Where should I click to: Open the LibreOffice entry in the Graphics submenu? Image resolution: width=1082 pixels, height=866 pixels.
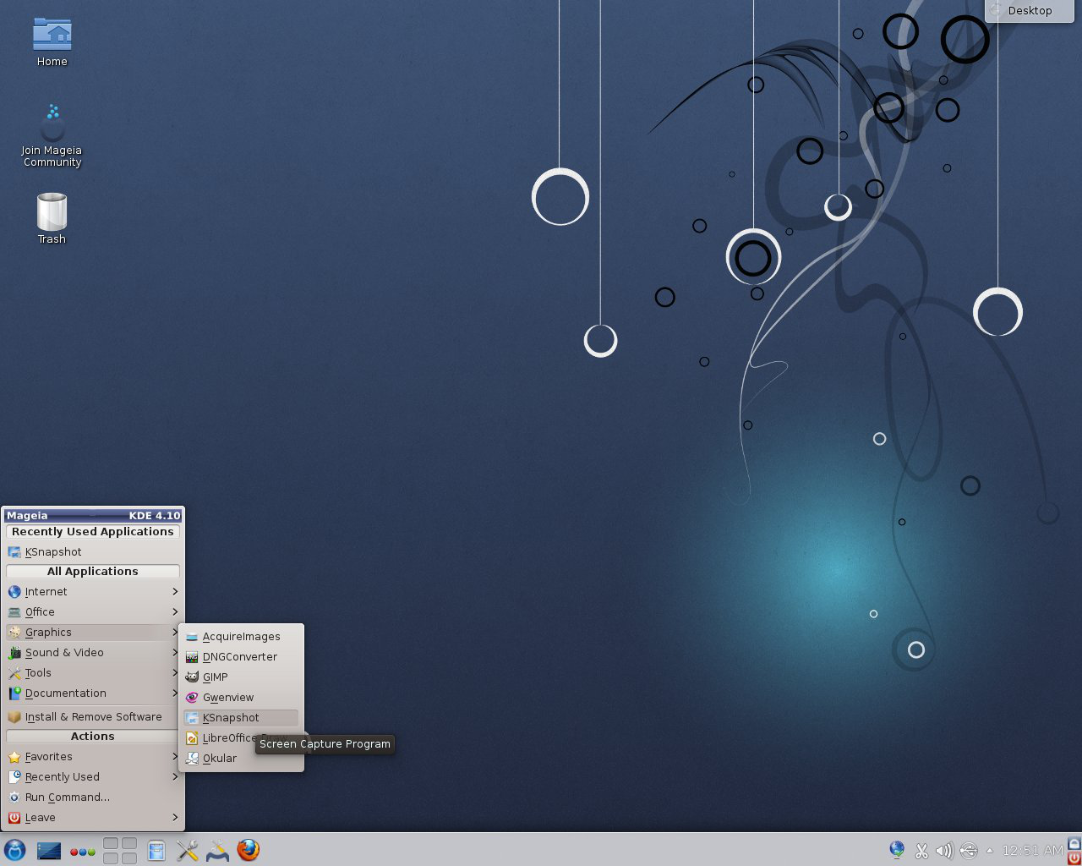[x=241, y=738]
